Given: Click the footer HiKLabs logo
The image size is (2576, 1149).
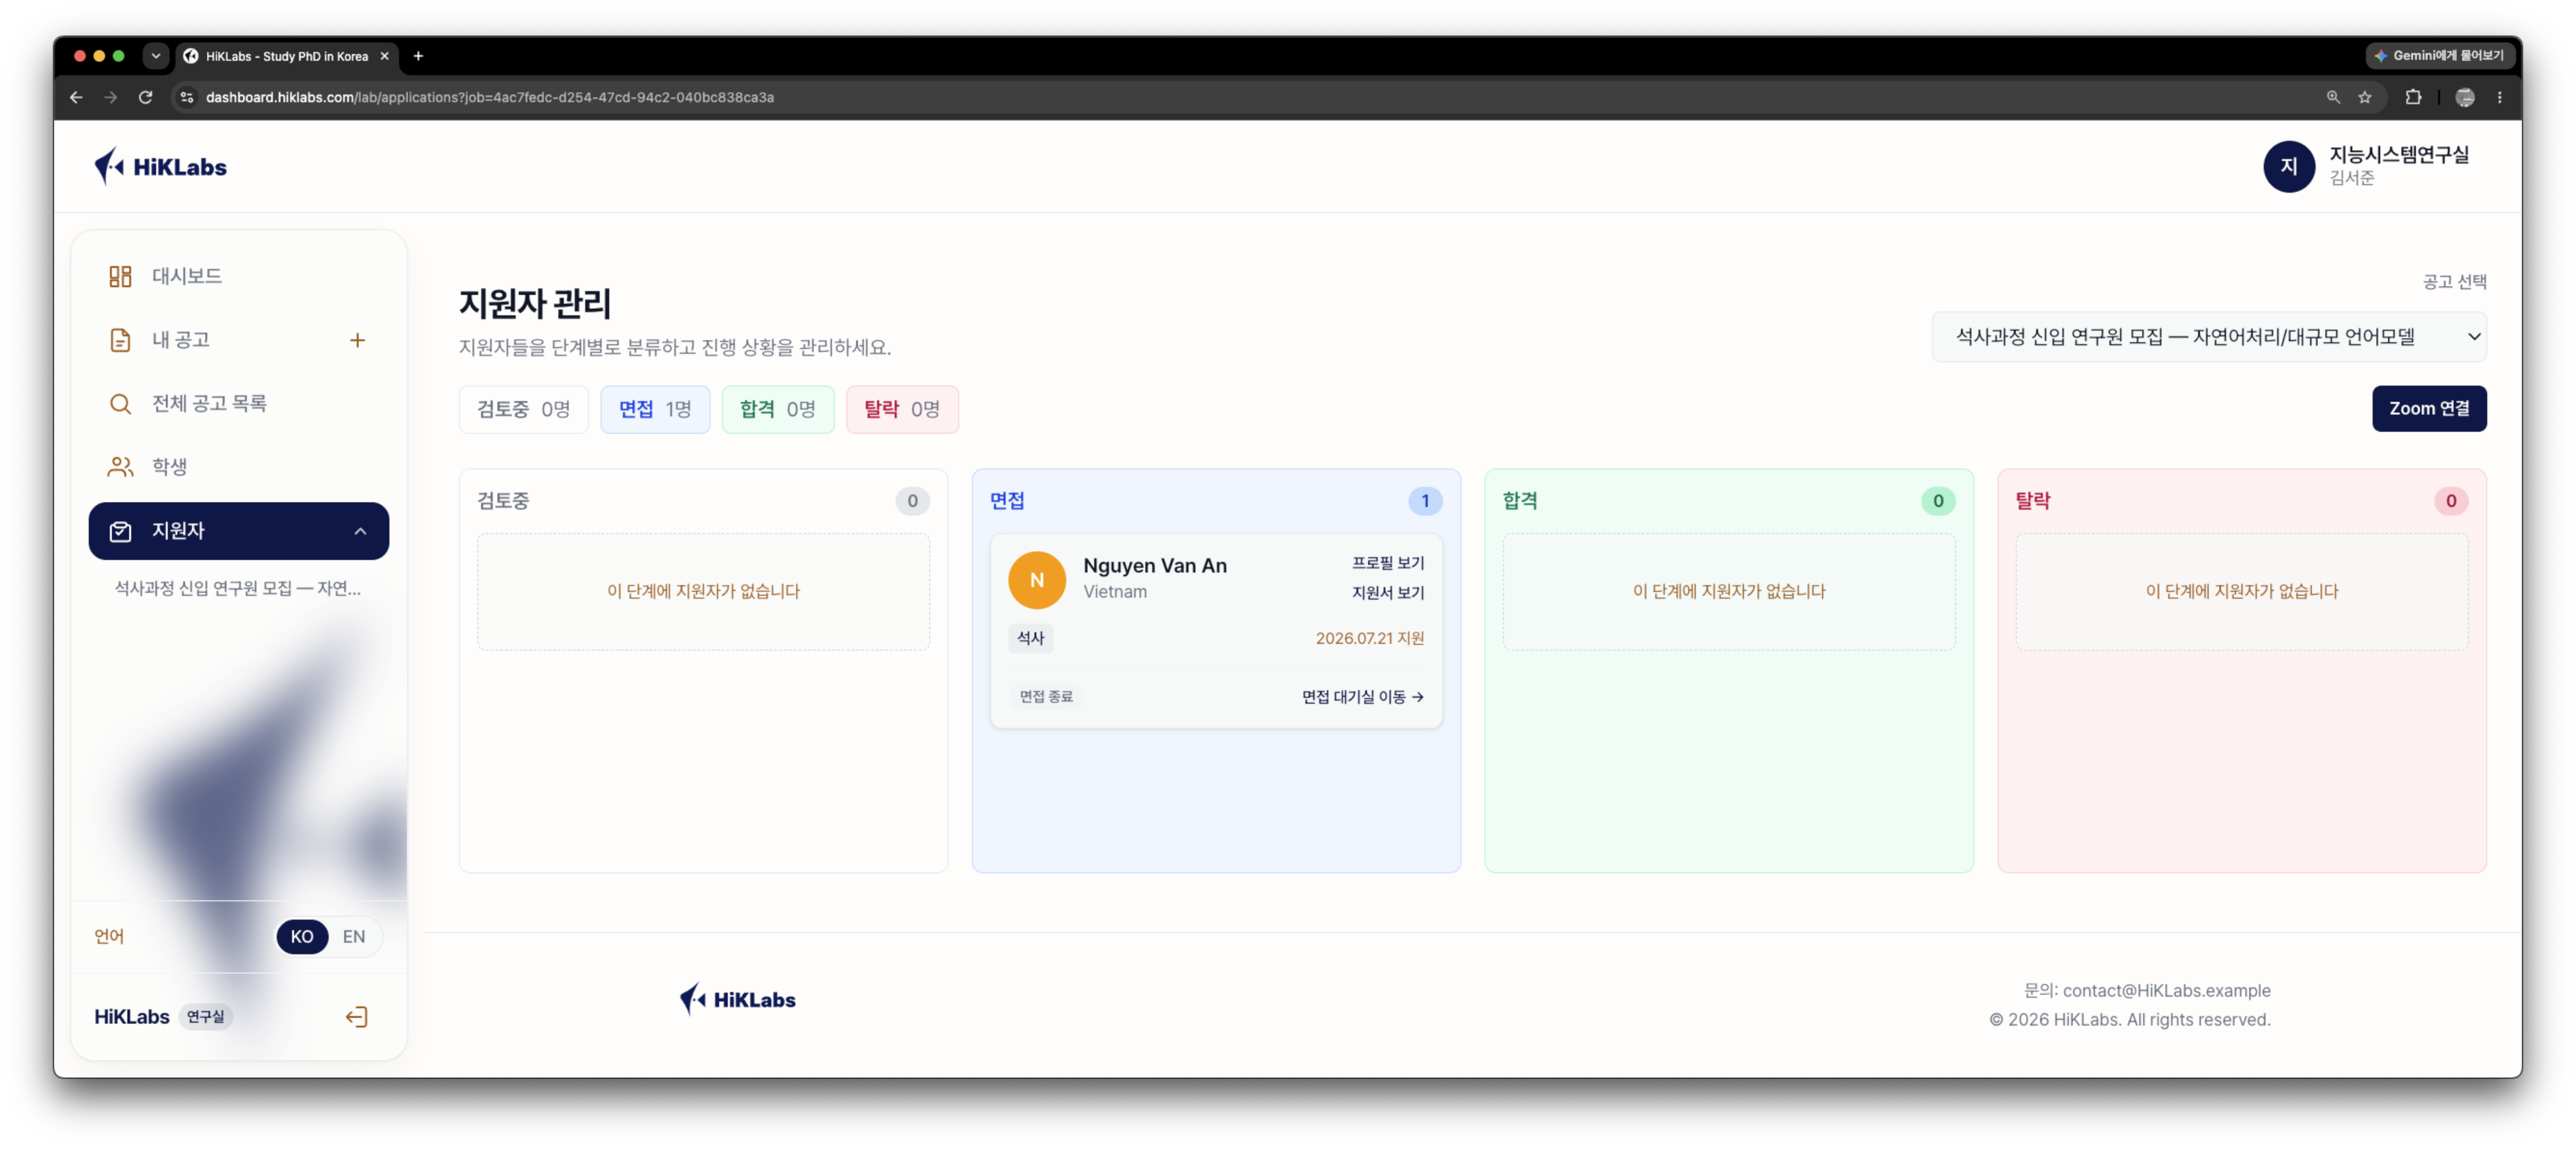Looking at the screenshot, I should pyautogui.click(x=737, y=999).
